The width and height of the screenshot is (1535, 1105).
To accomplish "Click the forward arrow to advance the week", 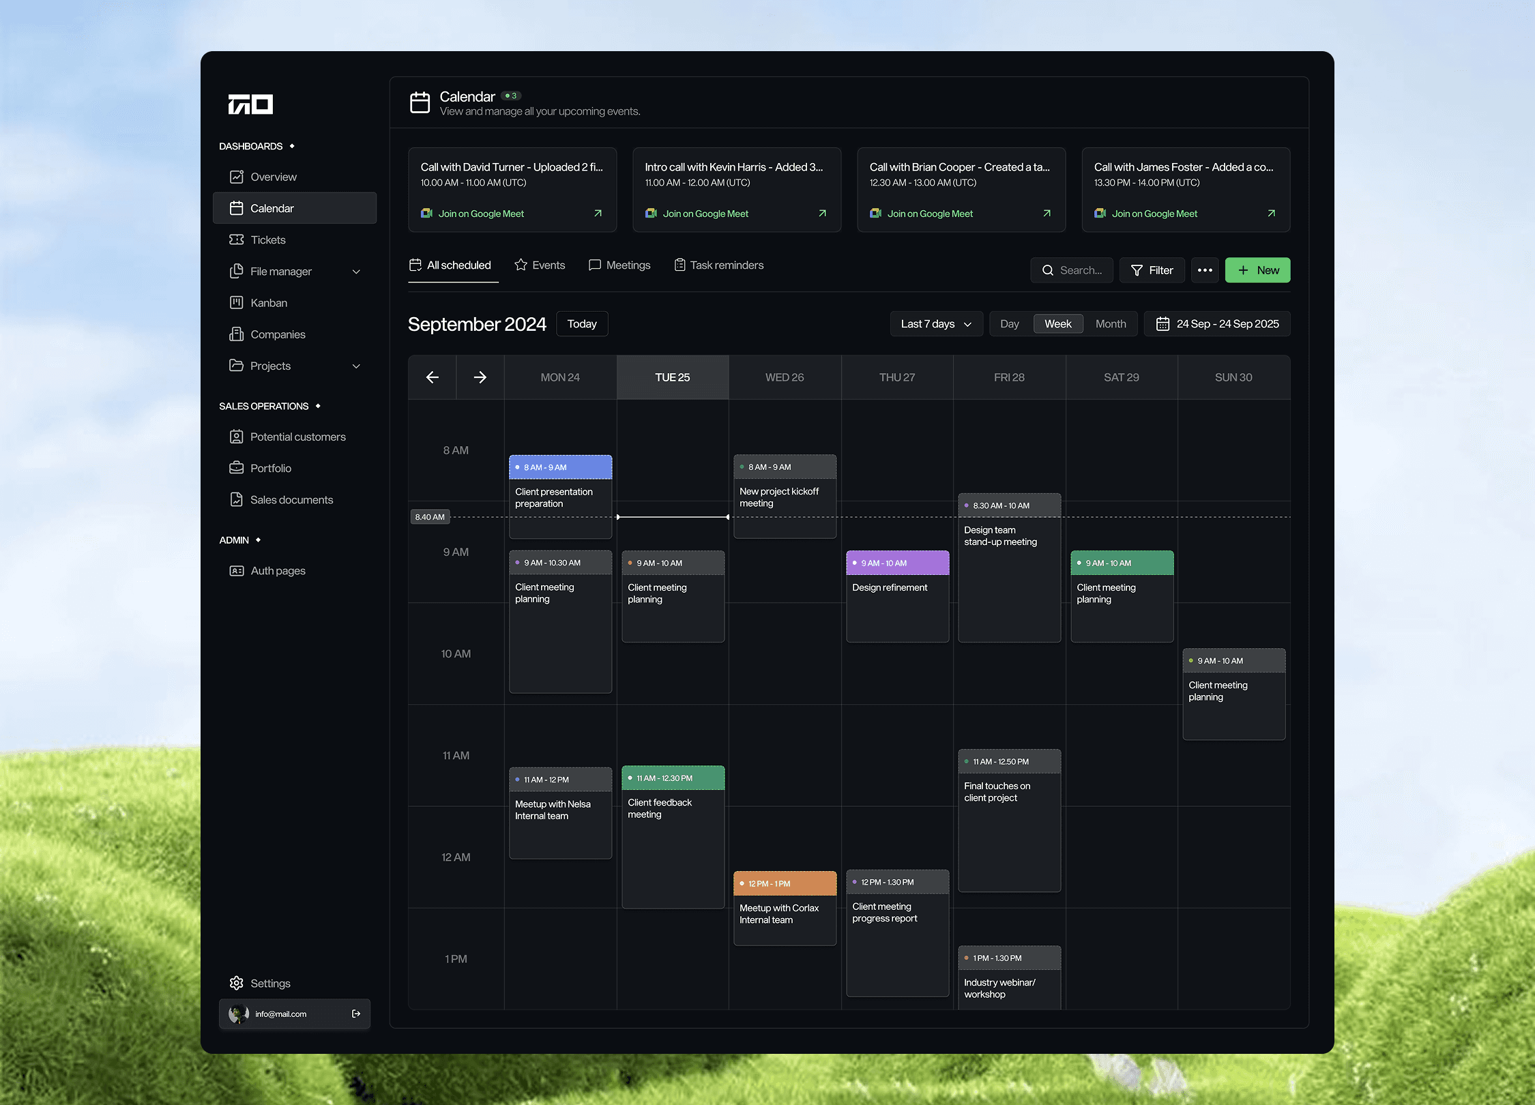I will click(x=480, y=377).
